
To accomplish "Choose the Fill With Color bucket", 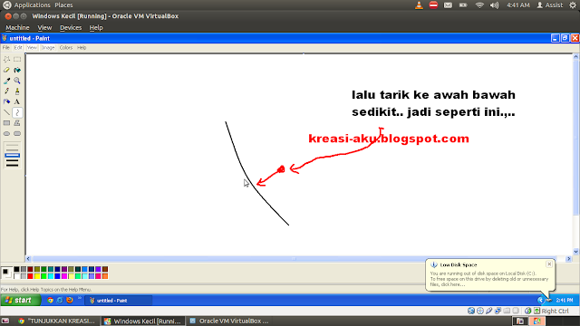I will click(x=17, y=70).
